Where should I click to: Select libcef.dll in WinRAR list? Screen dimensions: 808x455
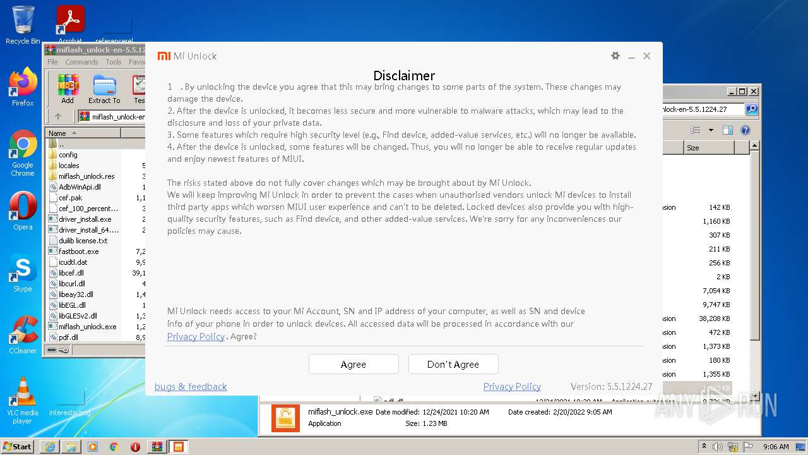[x=71, y=272]
